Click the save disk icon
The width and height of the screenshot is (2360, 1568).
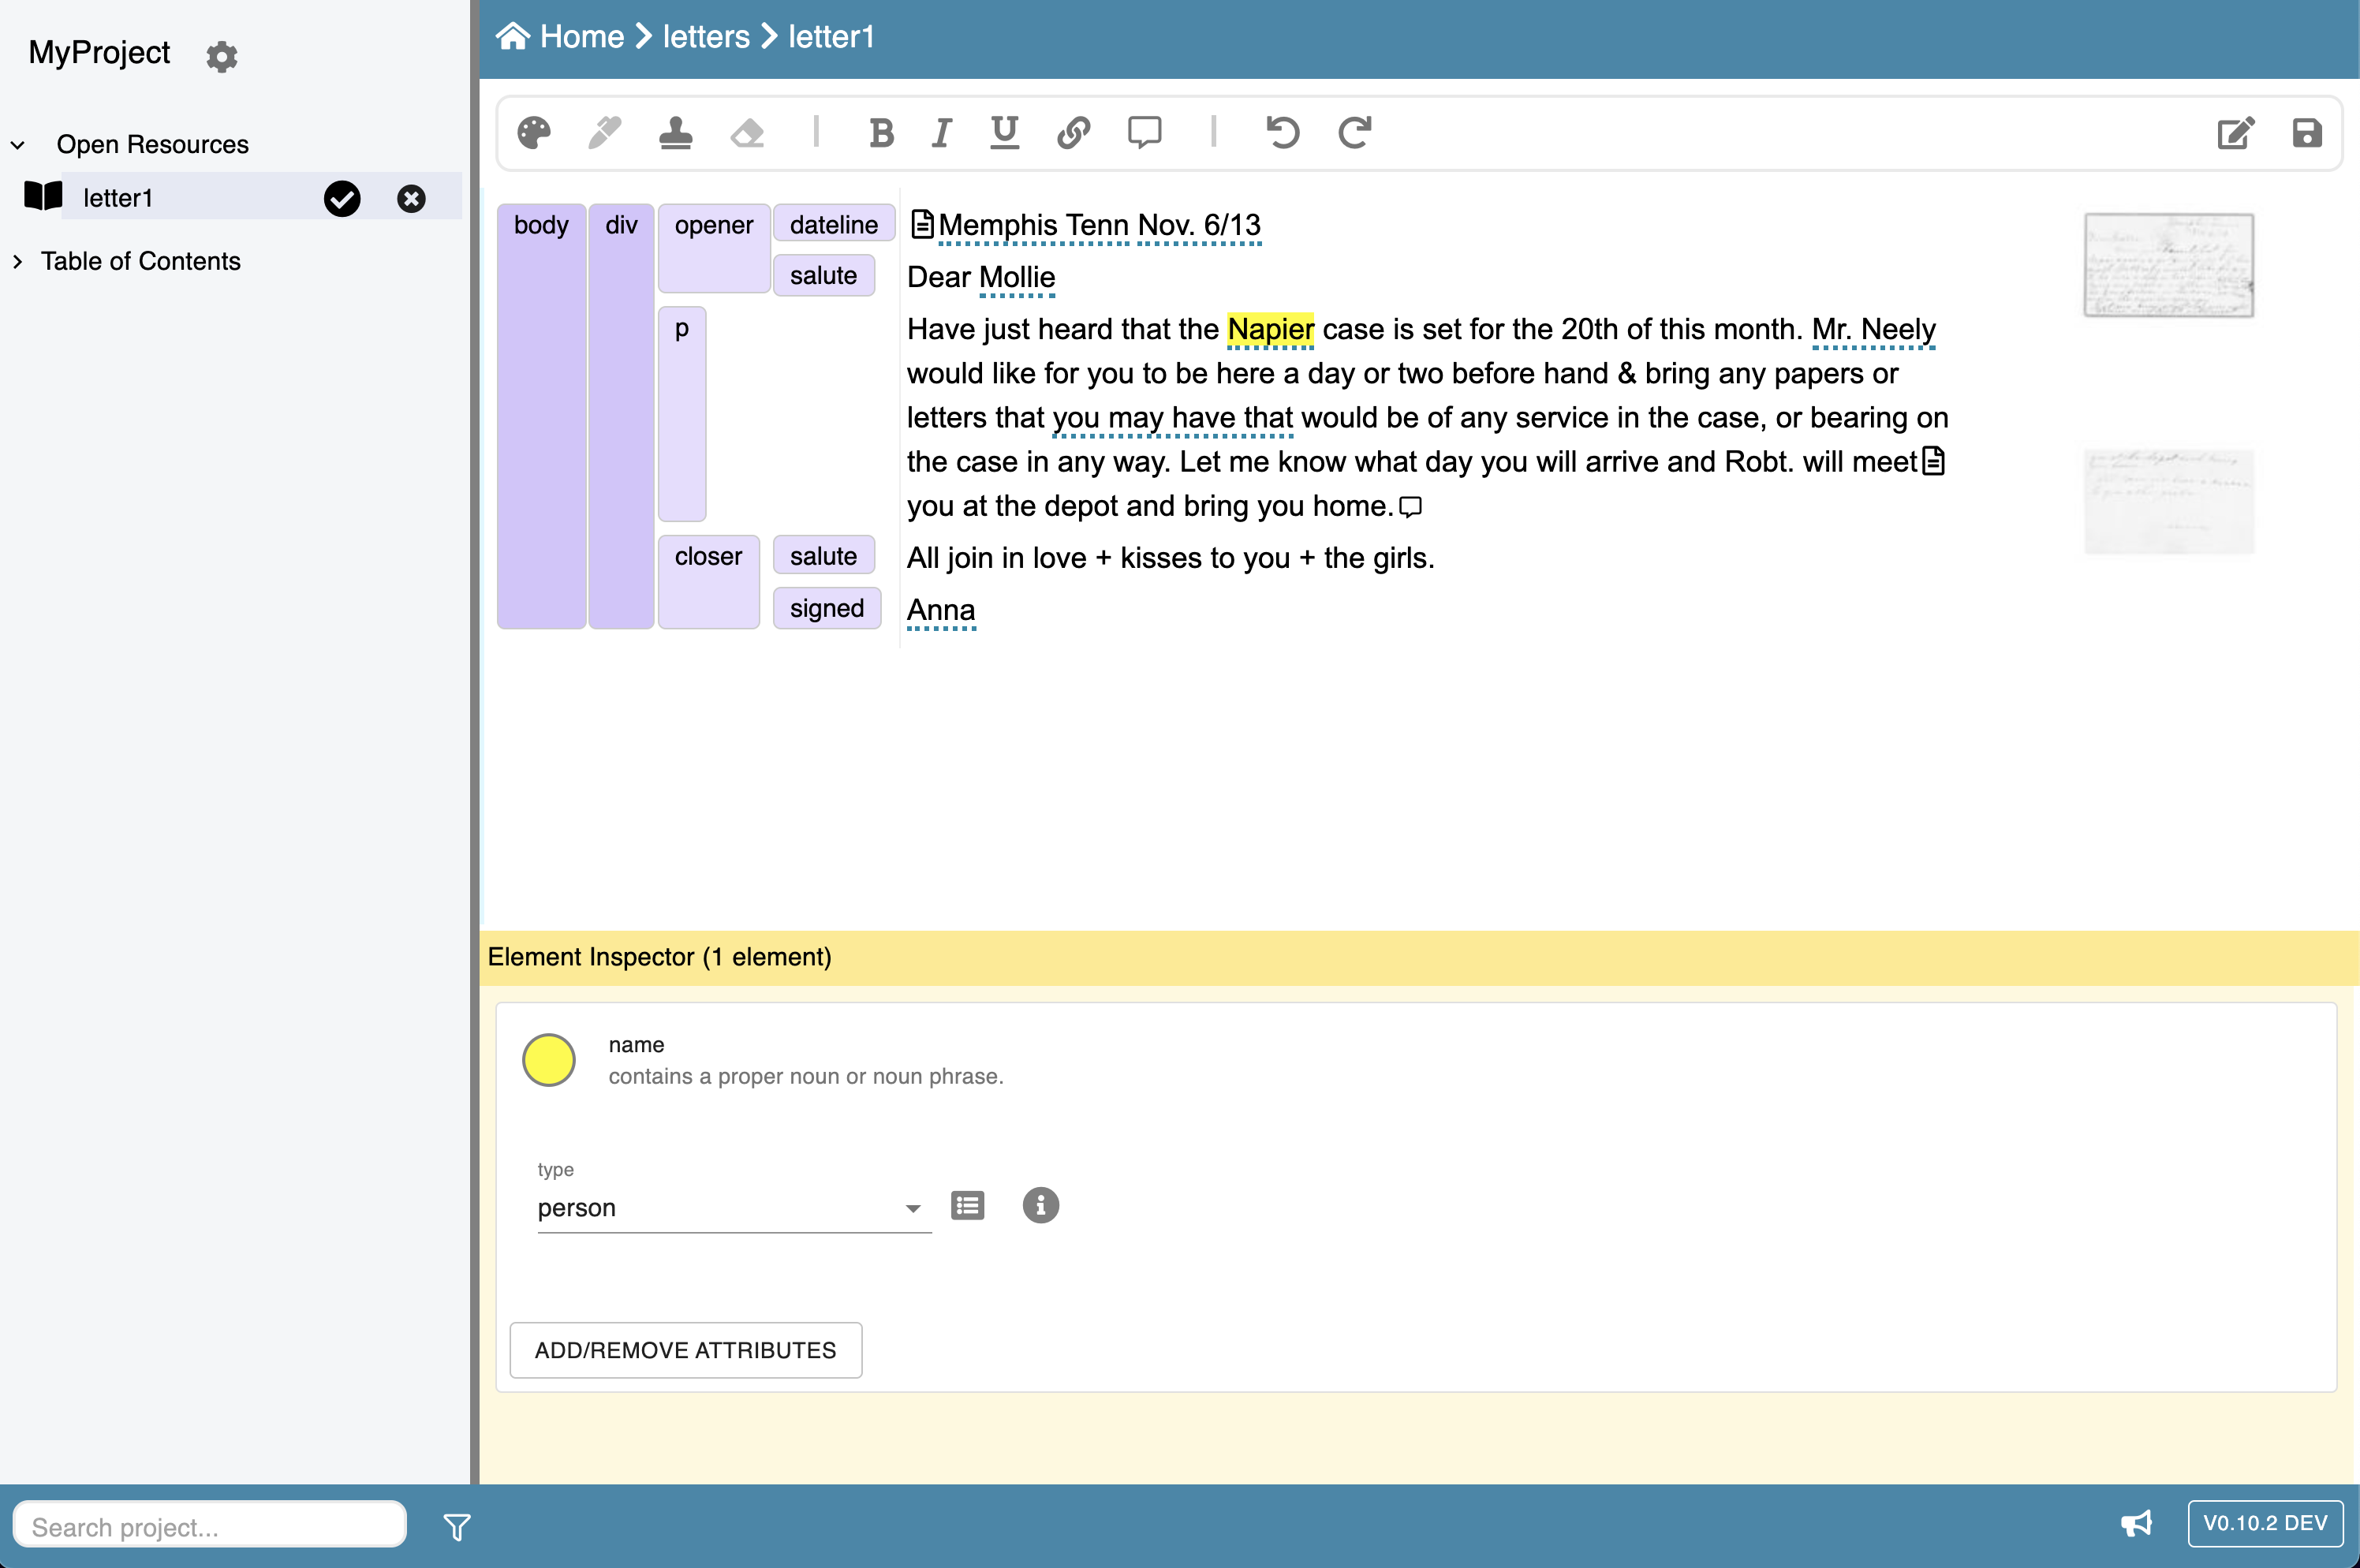click(2306, 133)
